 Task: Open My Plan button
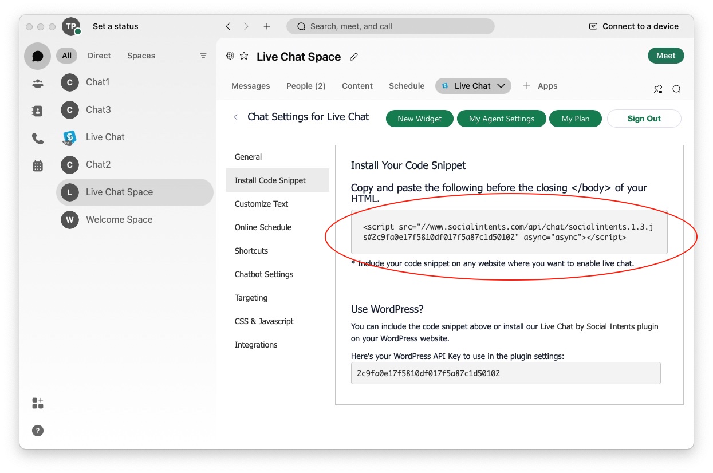coord(576,119)
